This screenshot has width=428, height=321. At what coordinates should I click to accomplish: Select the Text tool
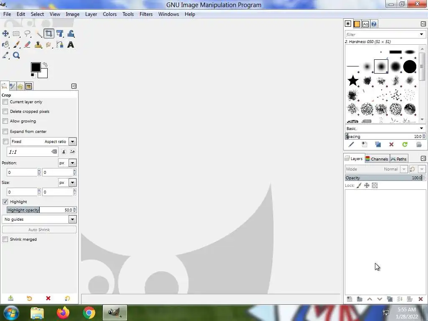[71, 44]
